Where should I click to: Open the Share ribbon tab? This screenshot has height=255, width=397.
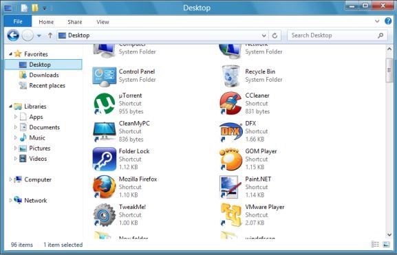[x=75, y=22]
